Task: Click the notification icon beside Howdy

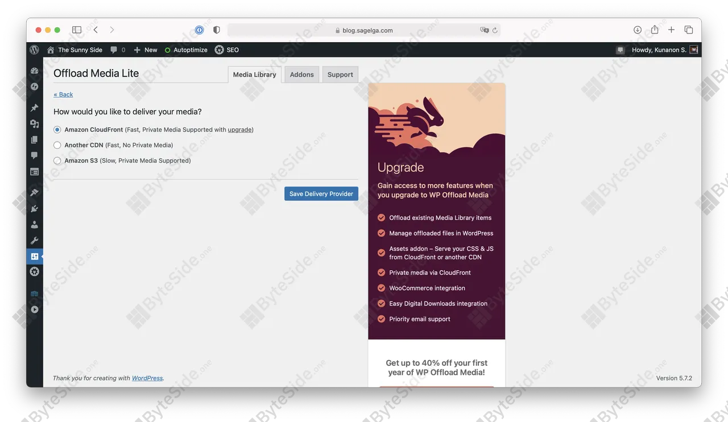Action: click(620, 50)
